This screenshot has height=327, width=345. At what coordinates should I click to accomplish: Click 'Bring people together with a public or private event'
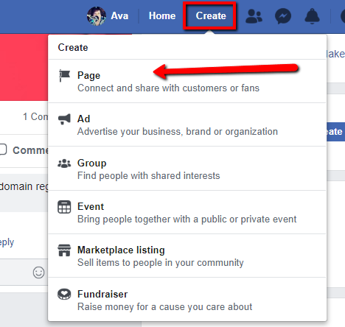(187, 219)
